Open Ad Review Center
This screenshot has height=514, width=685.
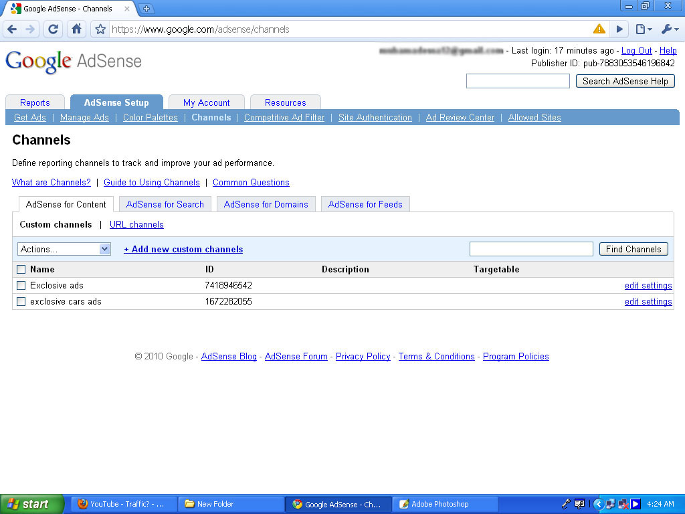pyautogui.click(x=460, y=117)
